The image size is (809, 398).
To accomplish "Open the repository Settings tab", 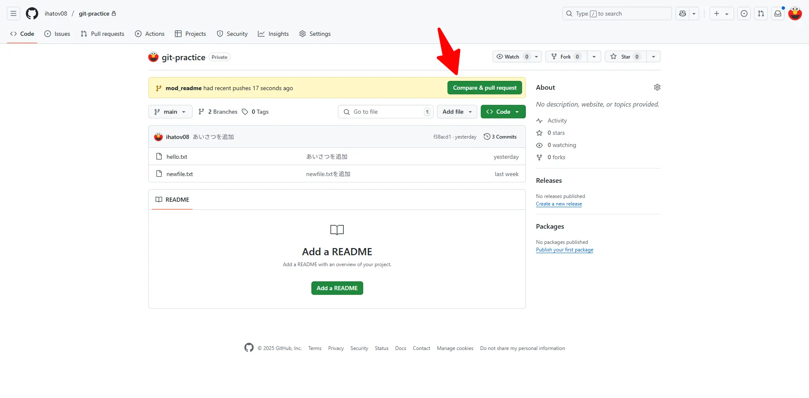I will click(x=315, y=34).
